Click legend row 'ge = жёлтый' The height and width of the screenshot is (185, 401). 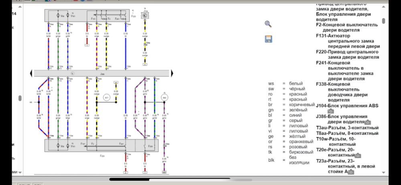coord(287,136)
